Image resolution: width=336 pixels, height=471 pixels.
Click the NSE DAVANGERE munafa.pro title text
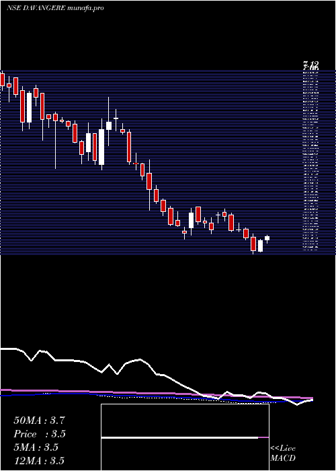point(55,8)
